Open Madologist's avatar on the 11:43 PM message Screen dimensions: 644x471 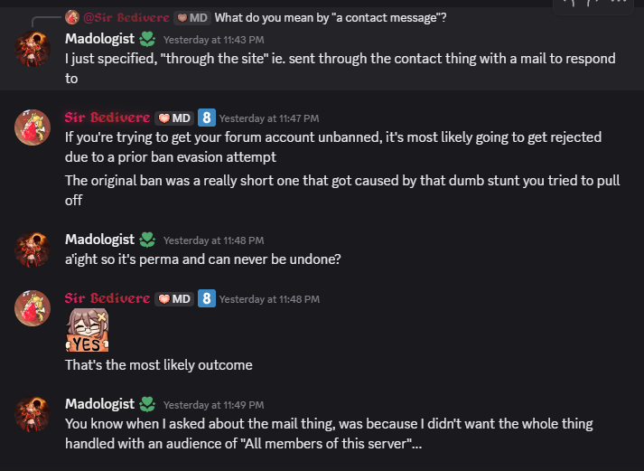pos(32,50)
